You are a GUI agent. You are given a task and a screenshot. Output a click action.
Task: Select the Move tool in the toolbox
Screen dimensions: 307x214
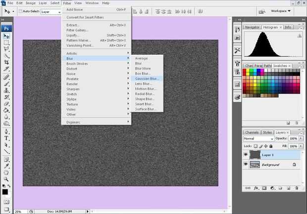pos(6,36)
